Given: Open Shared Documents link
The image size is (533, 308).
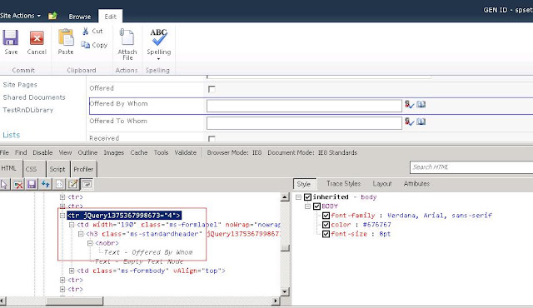Looking at the screenshot, I should click(34, 97).
